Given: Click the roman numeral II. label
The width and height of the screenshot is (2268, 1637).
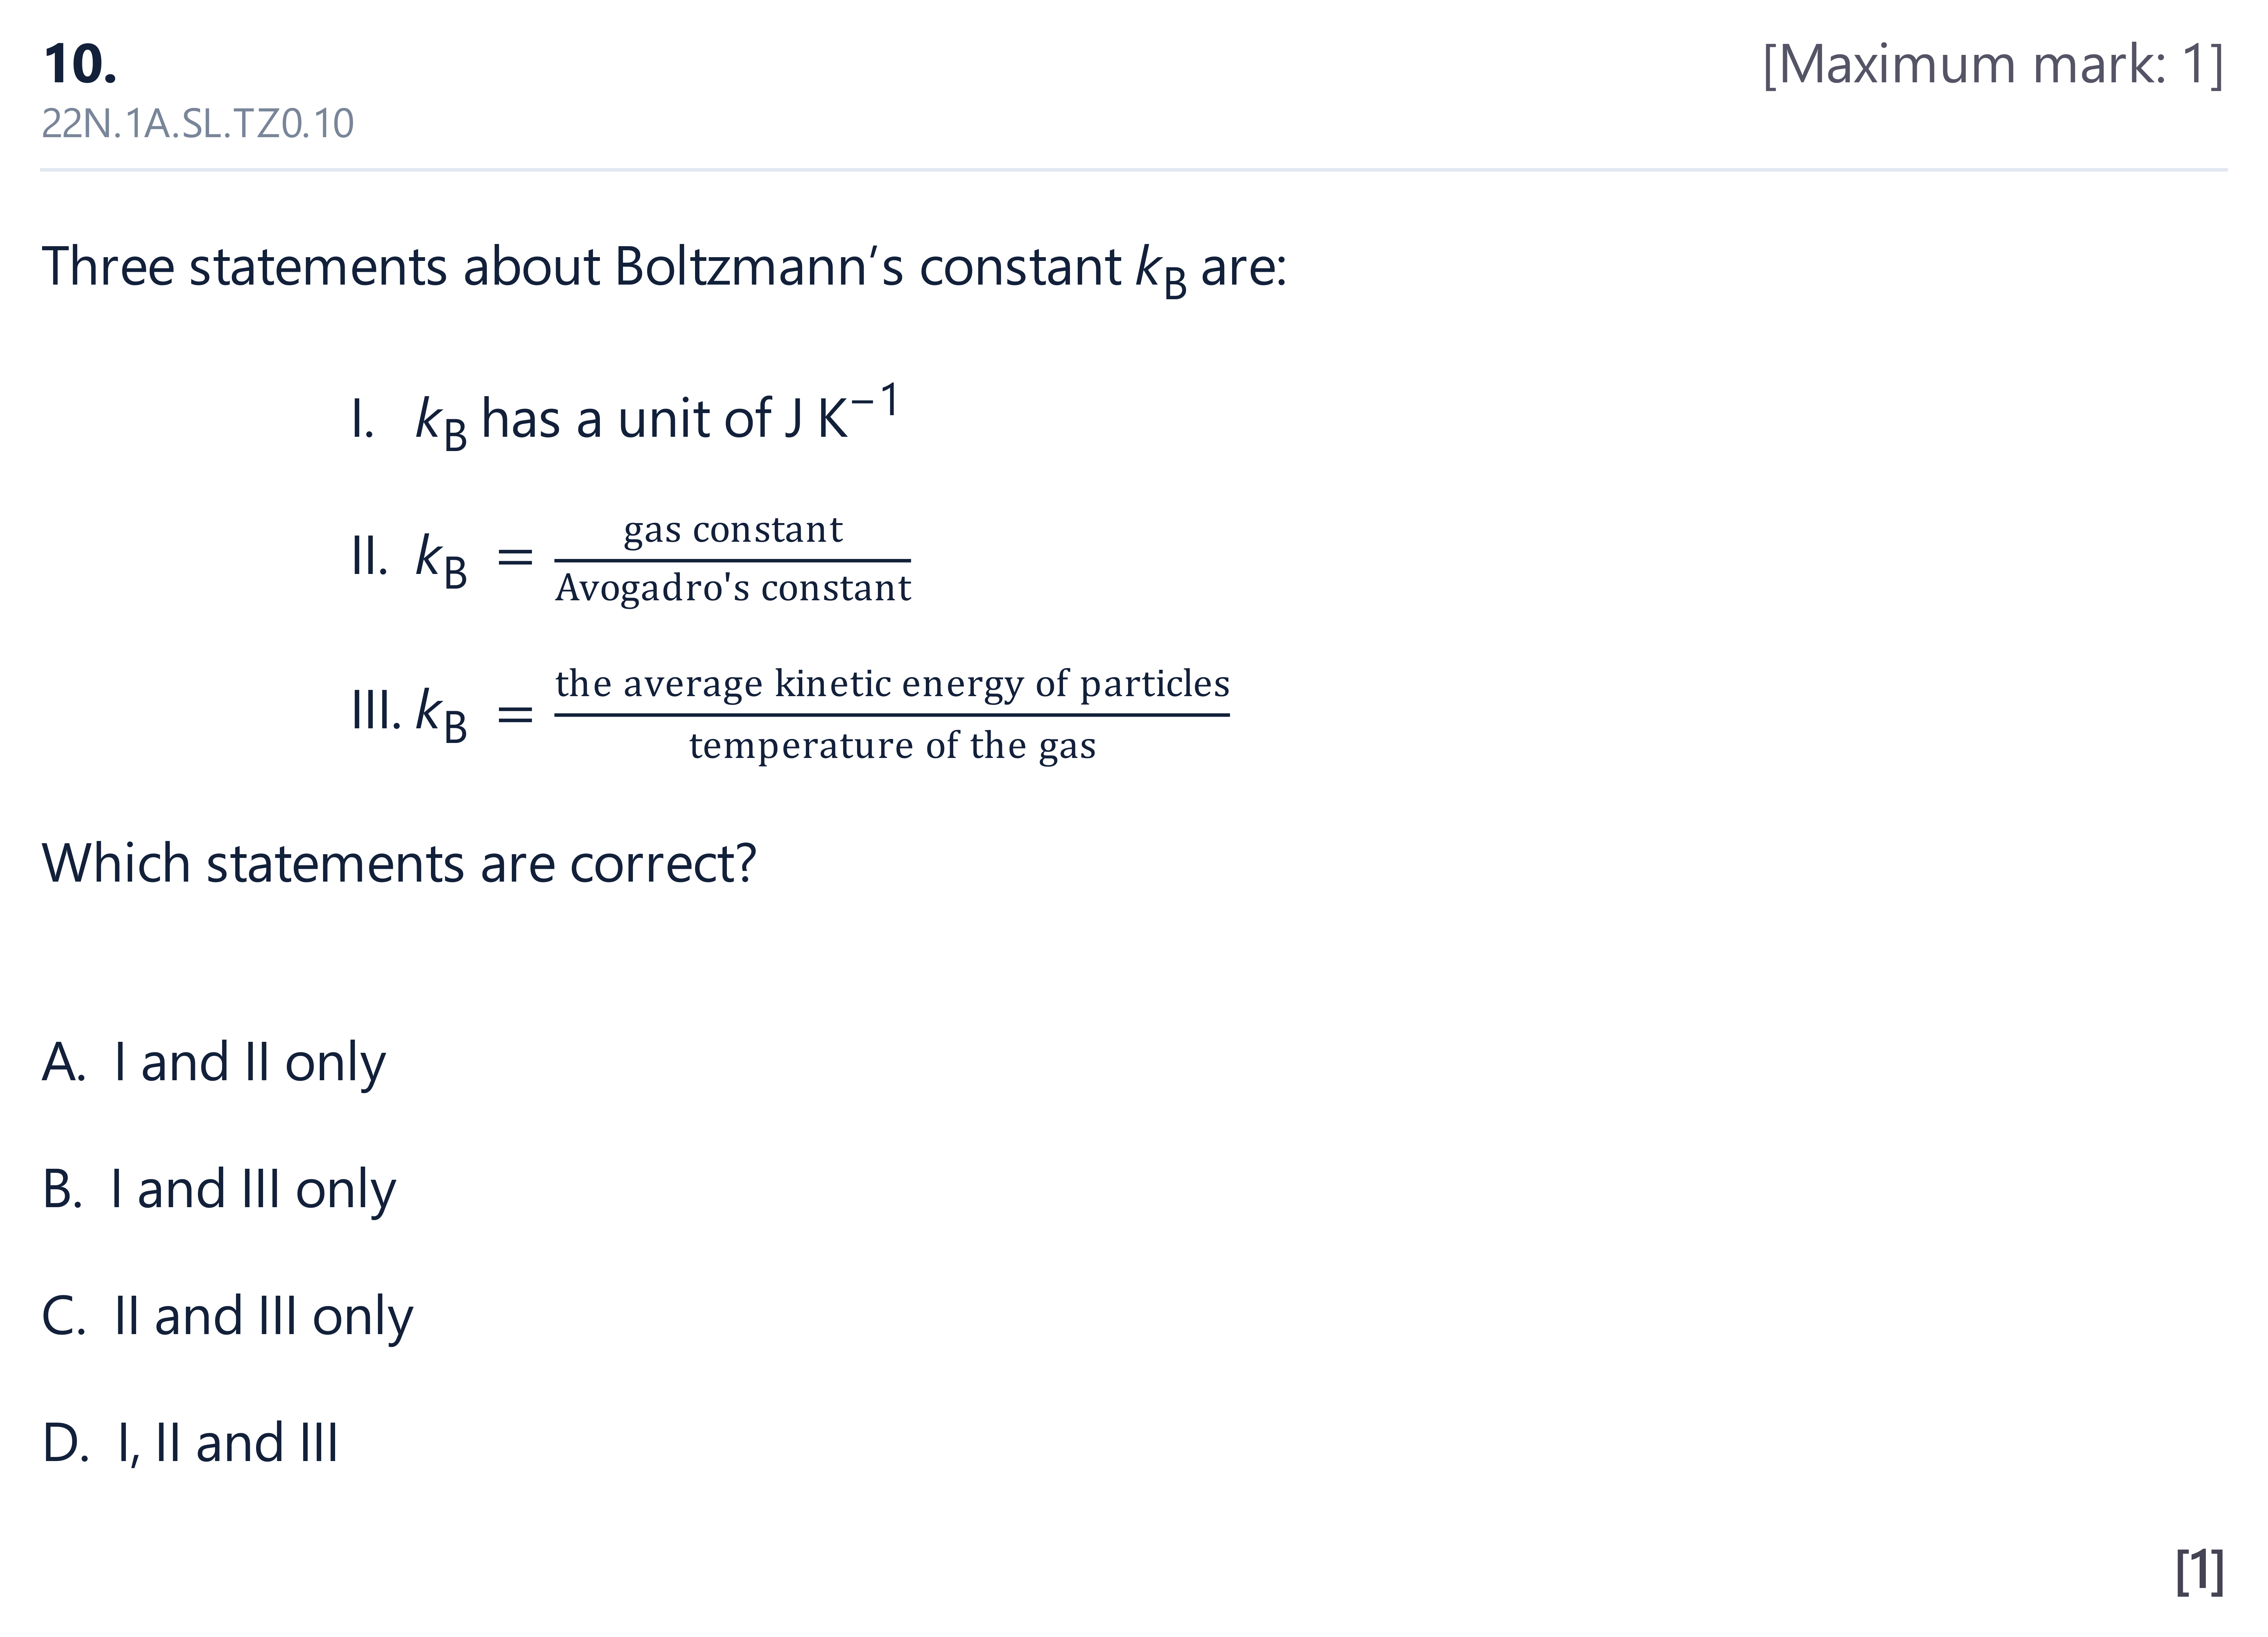Looking at the screenshot, I should click(369, 557).
